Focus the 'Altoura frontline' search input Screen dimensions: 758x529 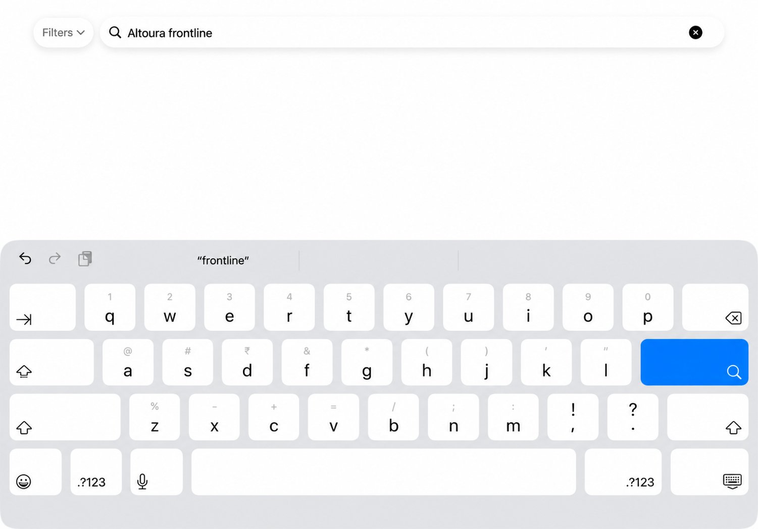point(412,33)
